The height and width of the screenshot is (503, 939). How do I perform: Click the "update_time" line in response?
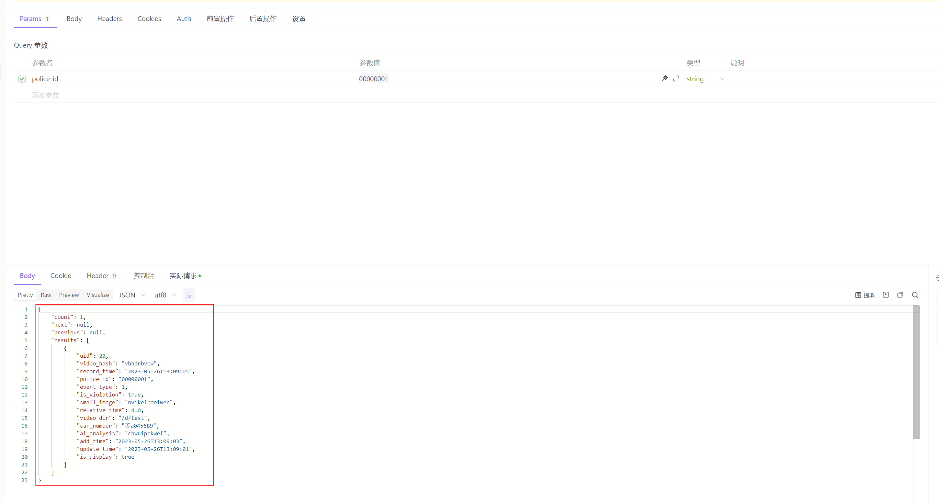pos(136,449)
